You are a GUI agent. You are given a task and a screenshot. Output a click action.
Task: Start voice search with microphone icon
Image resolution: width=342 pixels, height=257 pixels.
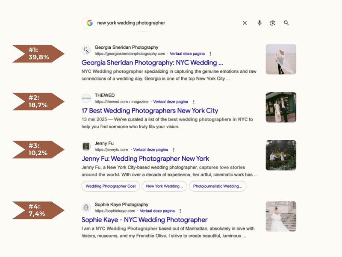pyautogui.click(x=259, y=23)
